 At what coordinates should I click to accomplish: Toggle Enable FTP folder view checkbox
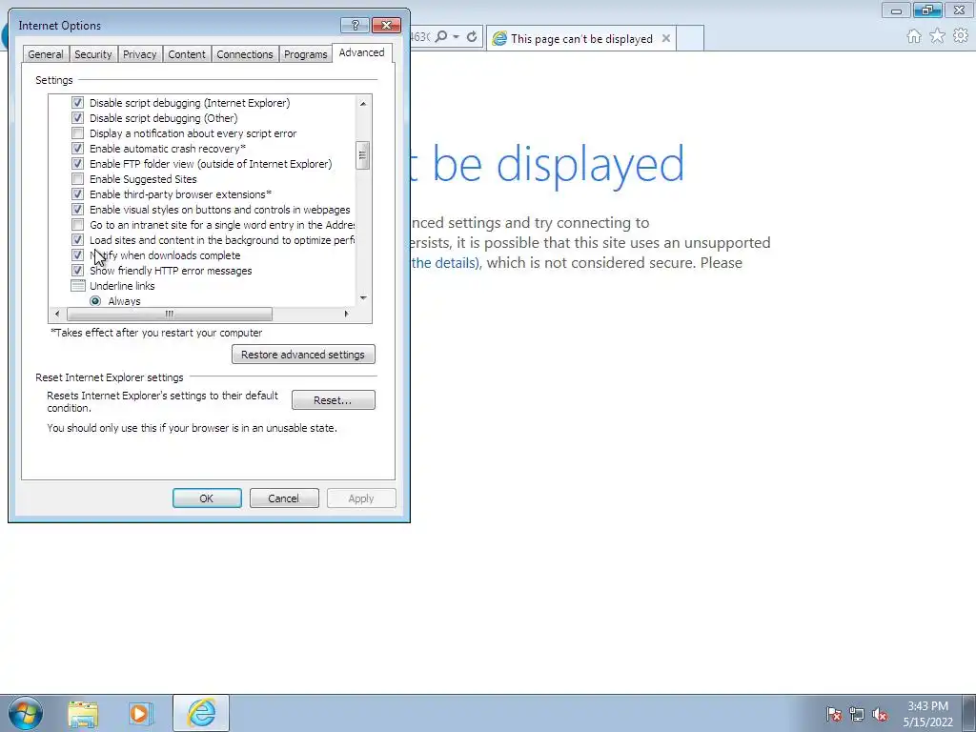tap(77, 164)
